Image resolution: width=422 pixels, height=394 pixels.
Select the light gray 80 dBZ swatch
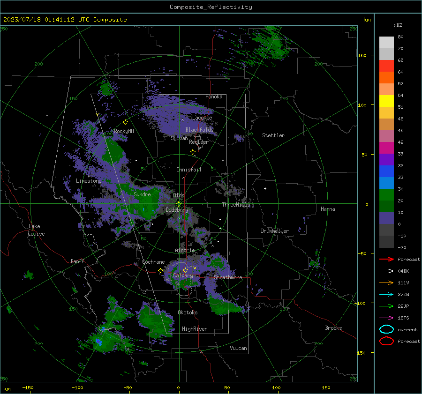pos(386,42)
